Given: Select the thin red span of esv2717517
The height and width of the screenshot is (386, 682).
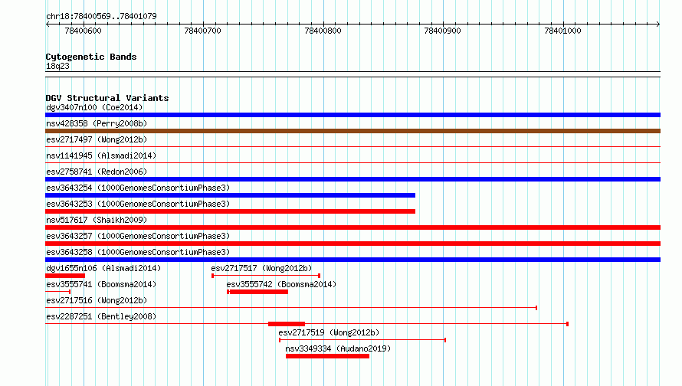Looking at the screenshot, I should (x=266, y=276).
